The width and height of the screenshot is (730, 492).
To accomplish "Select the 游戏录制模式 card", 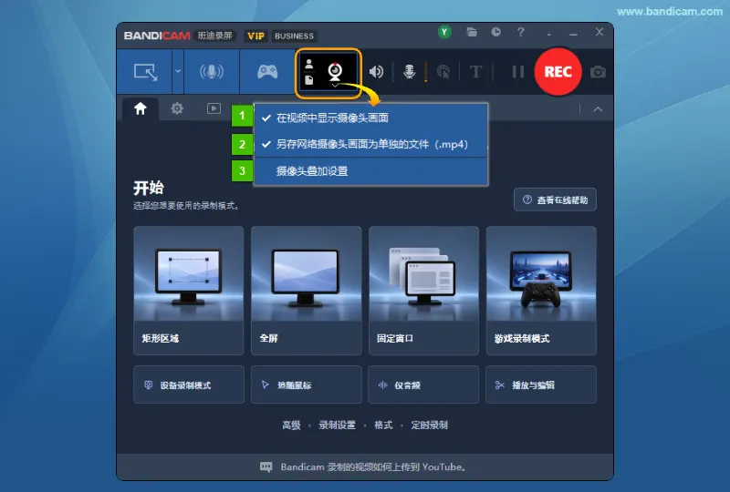I will (541, 291).
